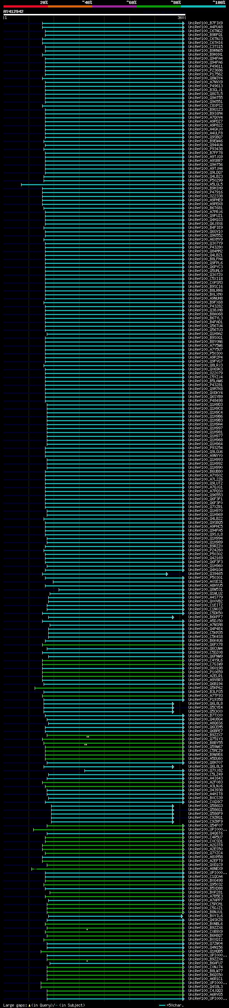Open the UniRef100_P47916 entry
The image size is (229, 1008).
[x=205, y=192]
